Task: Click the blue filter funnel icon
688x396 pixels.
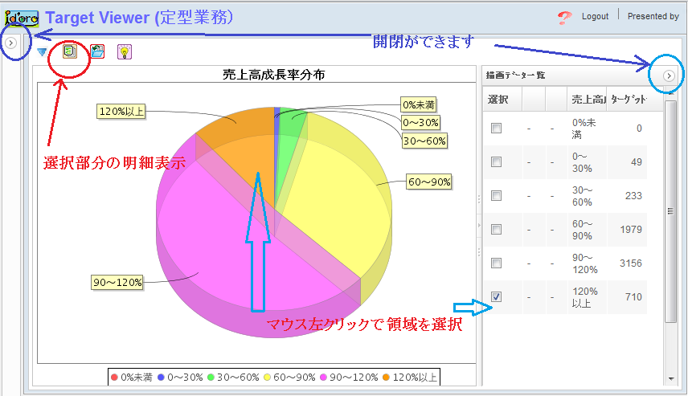Action: [42, 52]
